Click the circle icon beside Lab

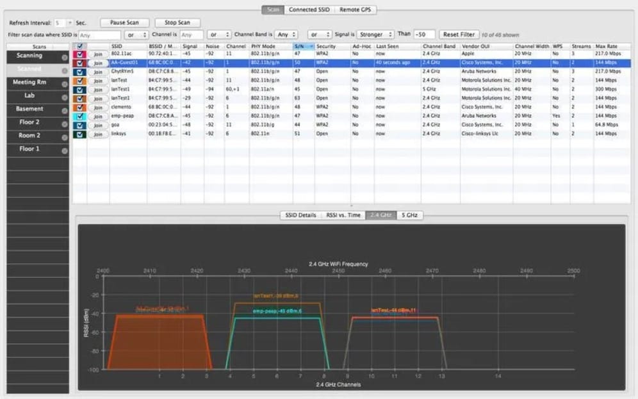tap(64, 97)
